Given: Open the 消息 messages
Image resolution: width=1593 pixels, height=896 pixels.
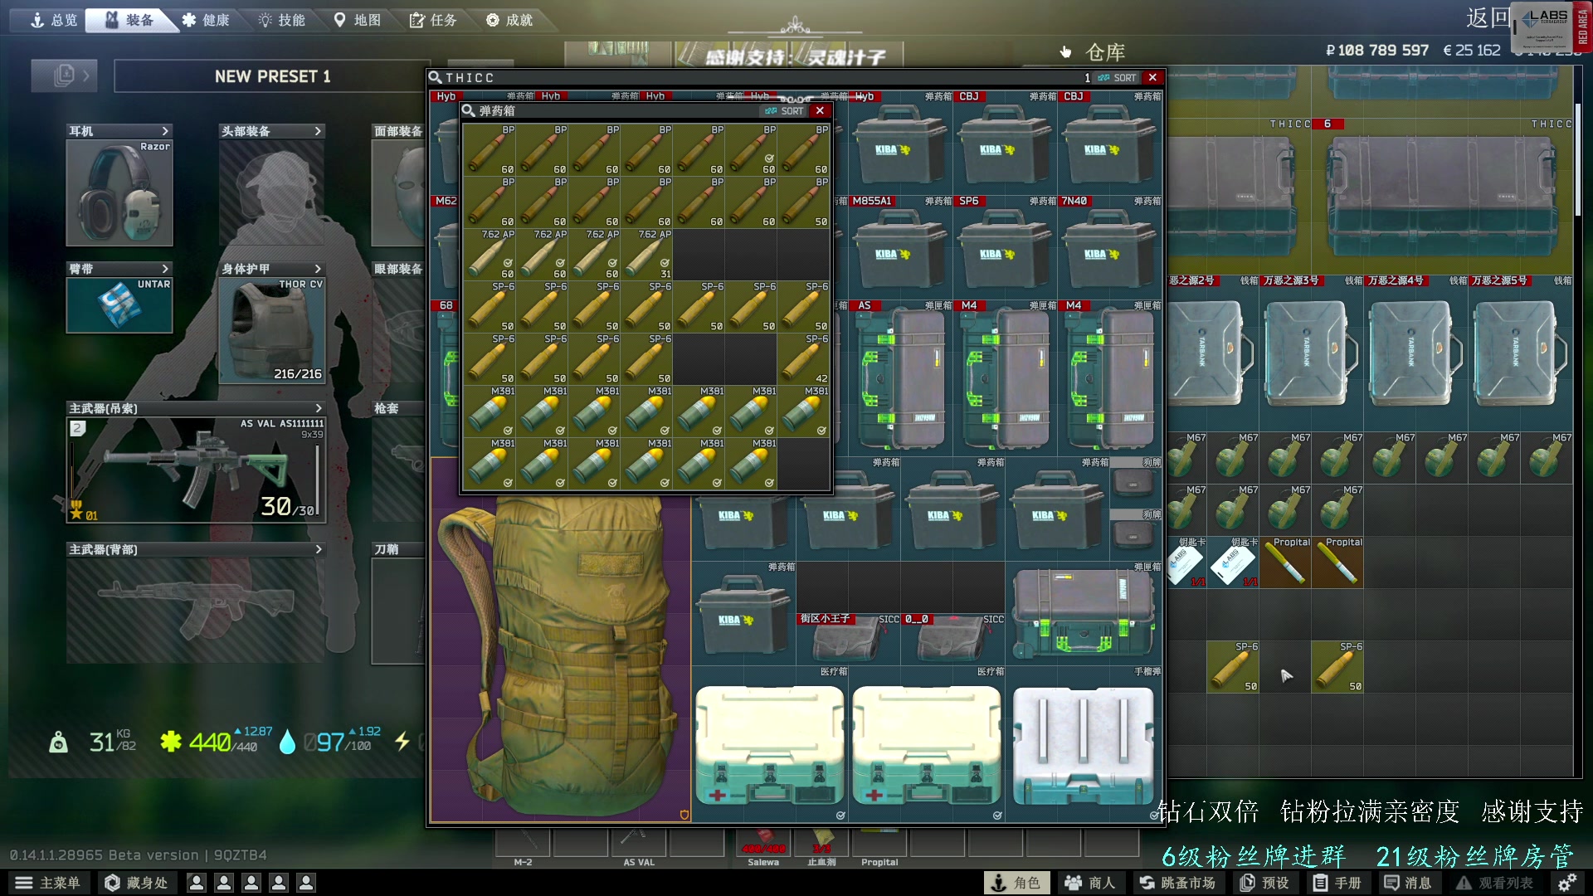Looking at the screenshot, I should [x=1408, y=883].
